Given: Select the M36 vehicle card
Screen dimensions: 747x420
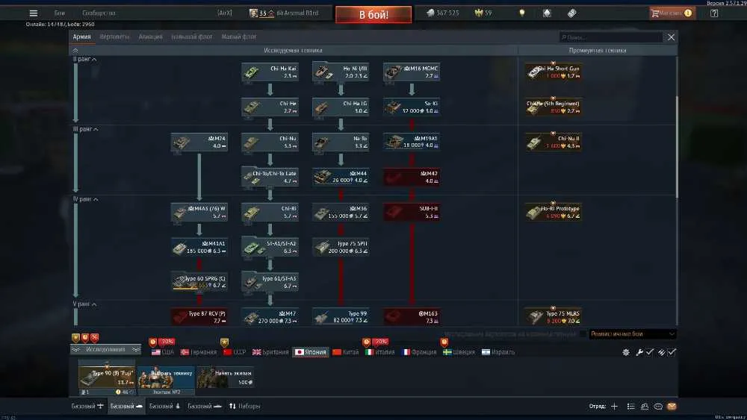Looking at the screenshot, I should [341, 212].
